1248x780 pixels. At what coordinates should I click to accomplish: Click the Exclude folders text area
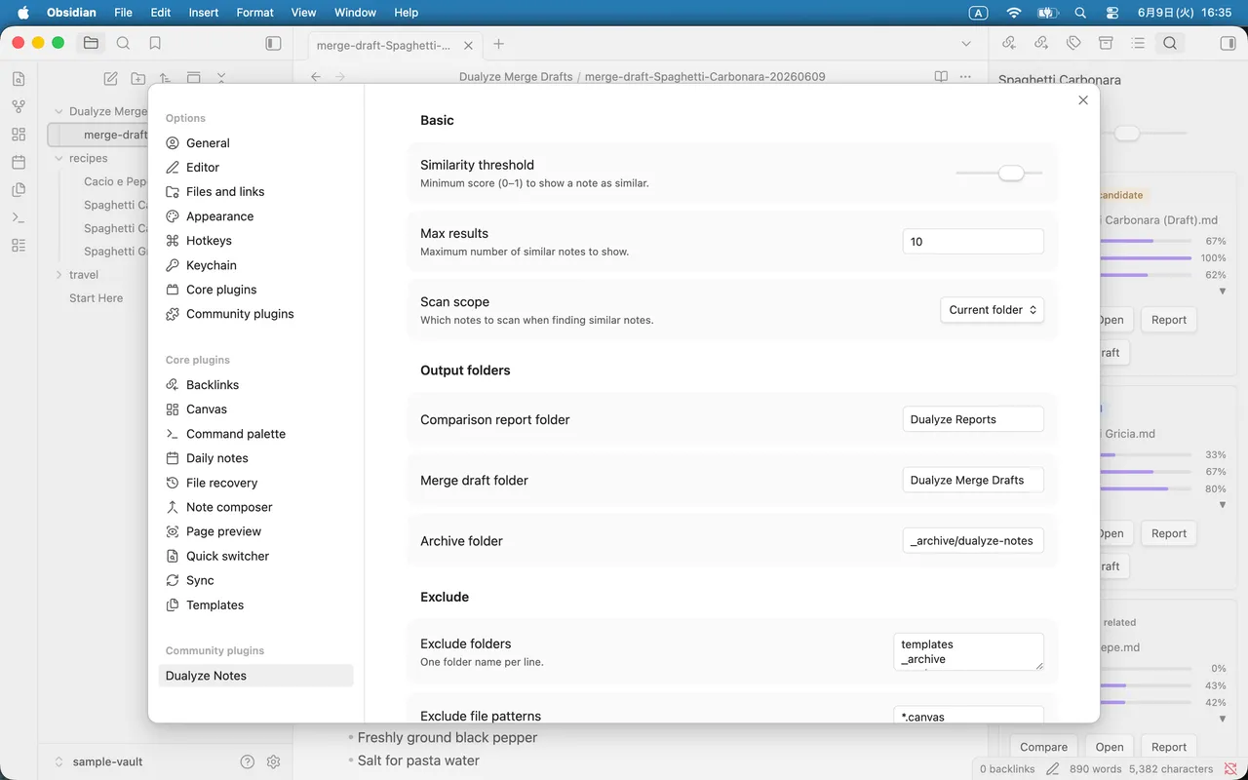tap(968, 651)
